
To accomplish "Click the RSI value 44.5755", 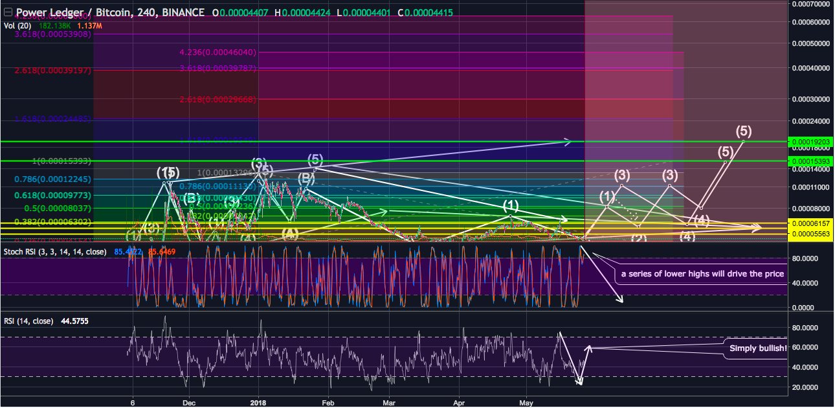I will pos(73,321).
